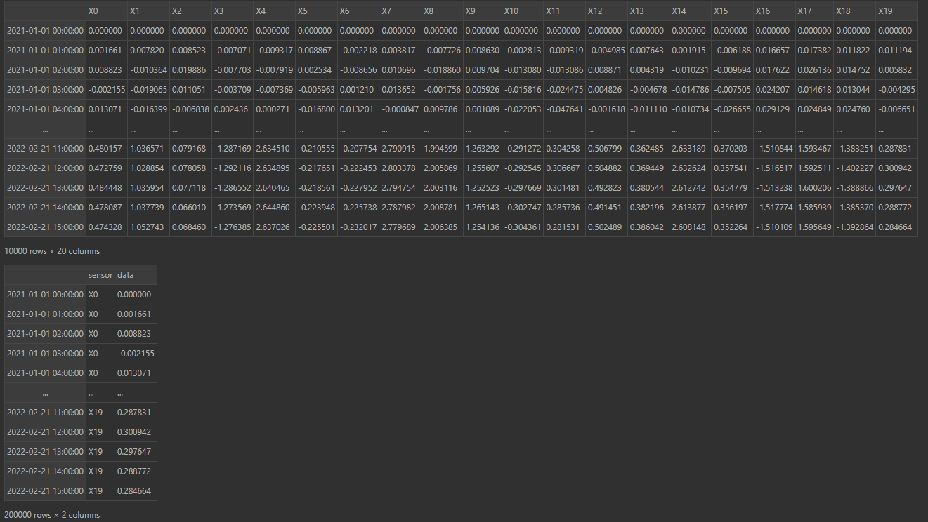Click the cell containing -1.517774

(x=774, y=208)
